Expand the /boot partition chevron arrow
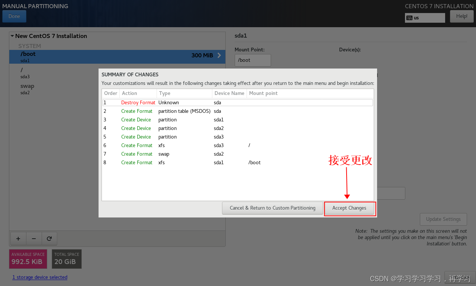476x286 pixels. pyautogui.click(x=219, y=55)
